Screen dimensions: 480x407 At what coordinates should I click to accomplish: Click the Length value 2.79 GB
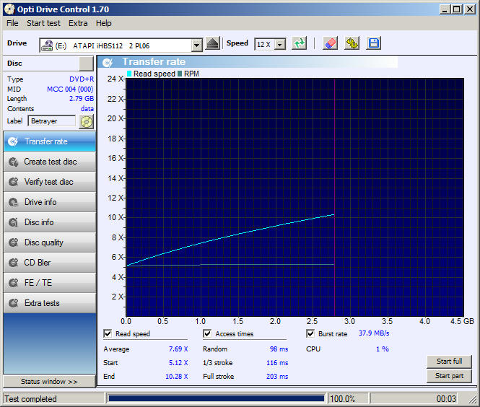pyautogui.click(x=82, y=99)
